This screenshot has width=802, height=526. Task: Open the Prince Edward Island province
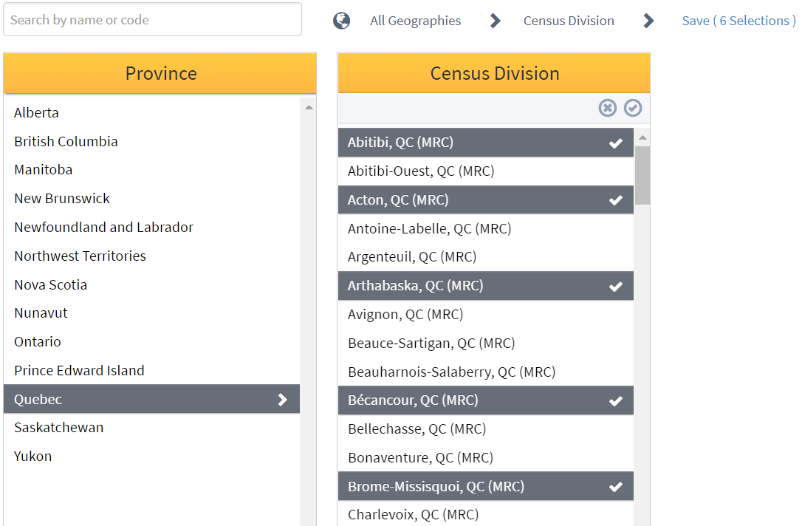pos(151,370)
